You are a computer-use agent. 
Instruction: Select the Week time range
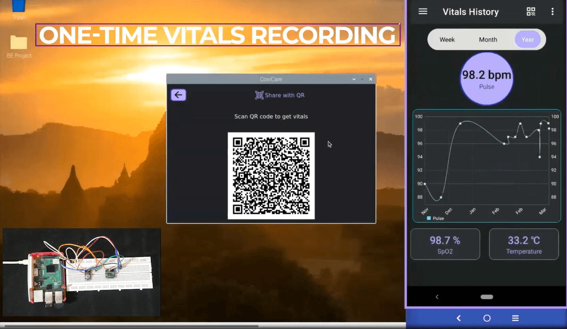pyautogui.click(x=447, y=40)
